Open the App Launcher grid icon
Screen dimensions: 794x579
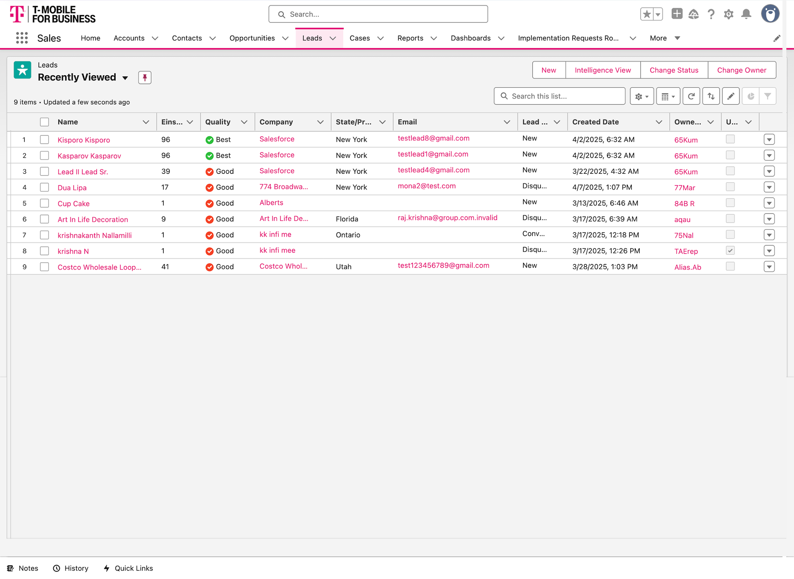[x=22, y=38]
